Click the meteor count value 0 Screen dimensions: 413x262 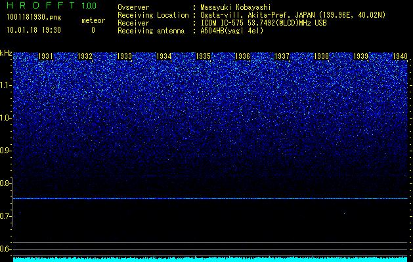pos(93,30)
